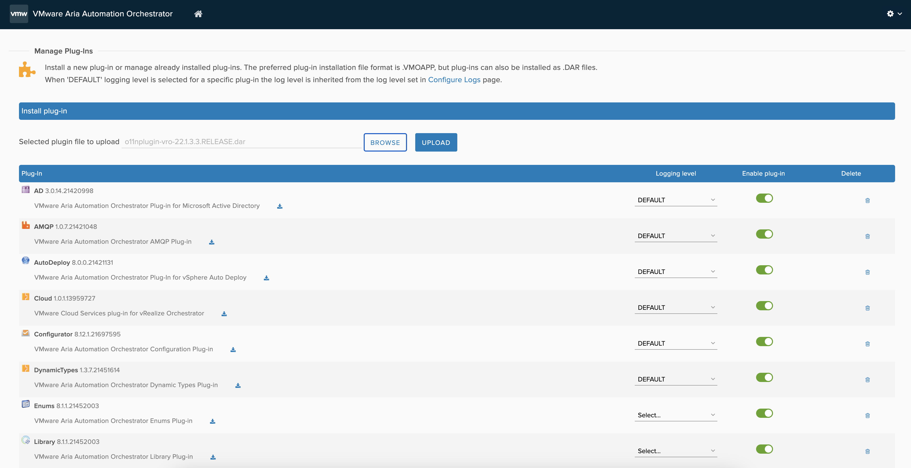This screenshot has height=468, width=911.
Task: Delete the AutoDeploy plug-in
Action: click(867, 272)
